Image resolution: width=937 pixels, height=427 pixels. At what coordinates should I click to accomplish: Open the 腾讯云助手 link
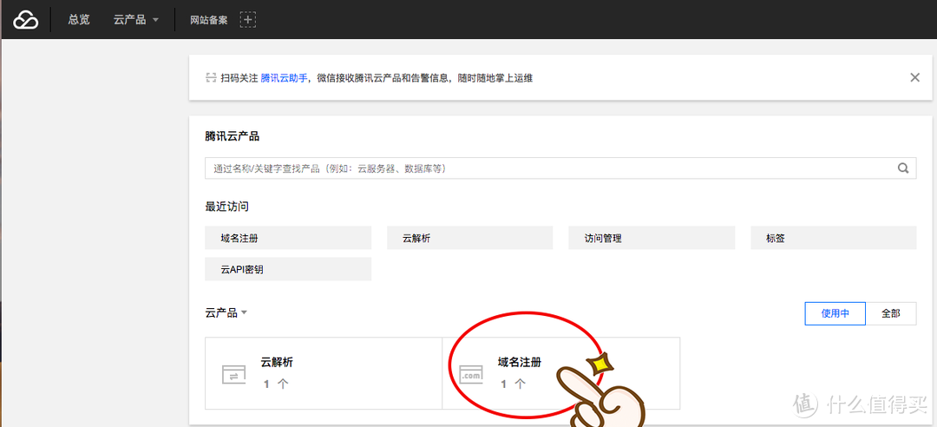pyautogui.click(x=284, y=78)
